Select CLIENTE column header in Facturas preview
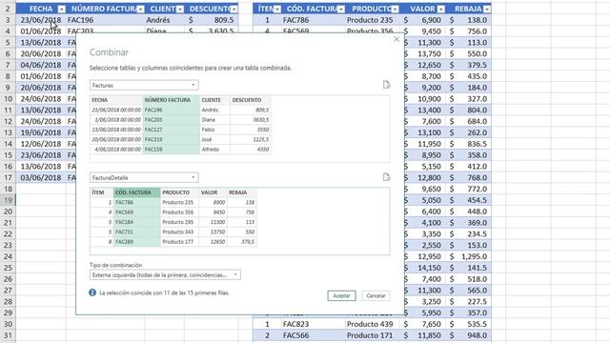 (x=214, y=100)
